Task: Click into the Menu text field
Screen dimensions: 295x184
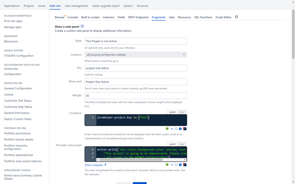Action: [136, 82]
